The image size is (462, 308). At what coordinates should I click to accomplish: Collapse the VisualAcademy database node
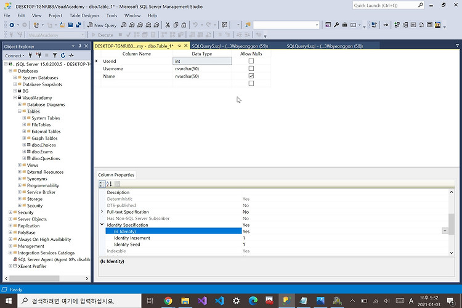pos(15,97)
